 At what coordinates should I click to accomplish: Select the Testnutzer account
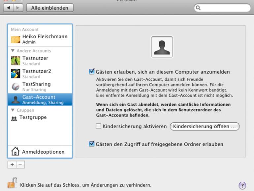[40, 61]
